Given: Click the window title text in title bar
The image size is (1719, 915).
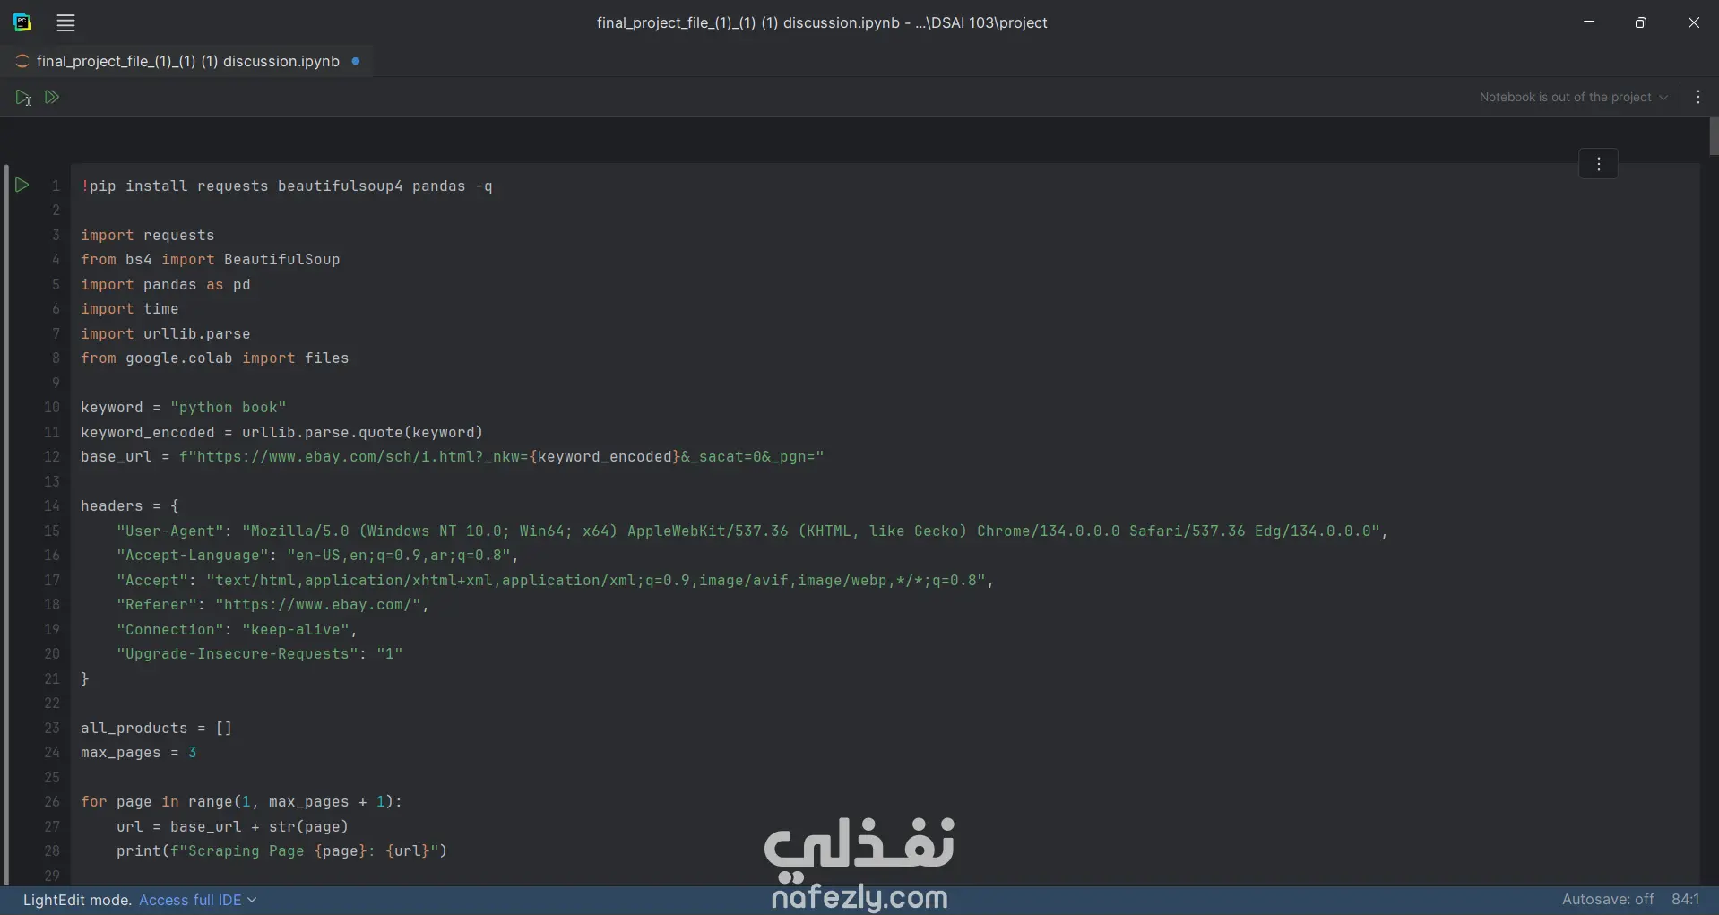Looking at the screenshot, I should click(x=822, y=23).
